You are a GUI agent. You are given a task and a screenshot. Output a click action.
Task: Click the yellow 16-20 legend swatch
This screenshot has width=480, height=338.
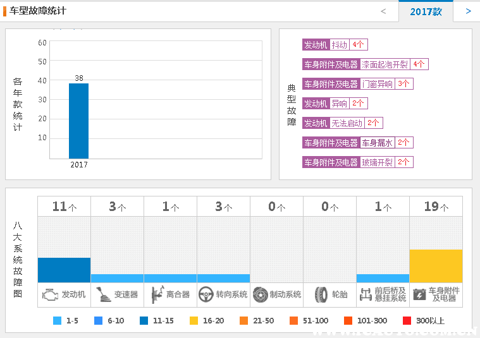coord(194,320)
